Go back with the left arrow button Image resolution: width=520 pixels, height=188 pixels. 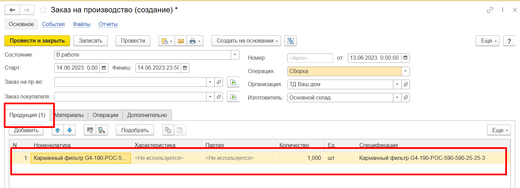point(12,10)
